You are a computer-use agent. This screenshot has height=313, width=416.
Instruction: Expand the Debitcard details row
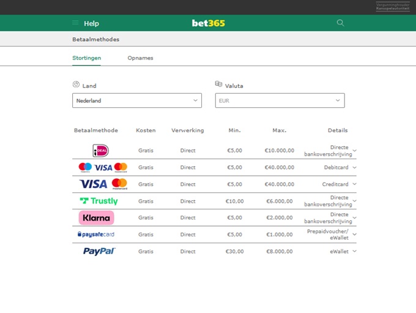click(x=355, y=167)
